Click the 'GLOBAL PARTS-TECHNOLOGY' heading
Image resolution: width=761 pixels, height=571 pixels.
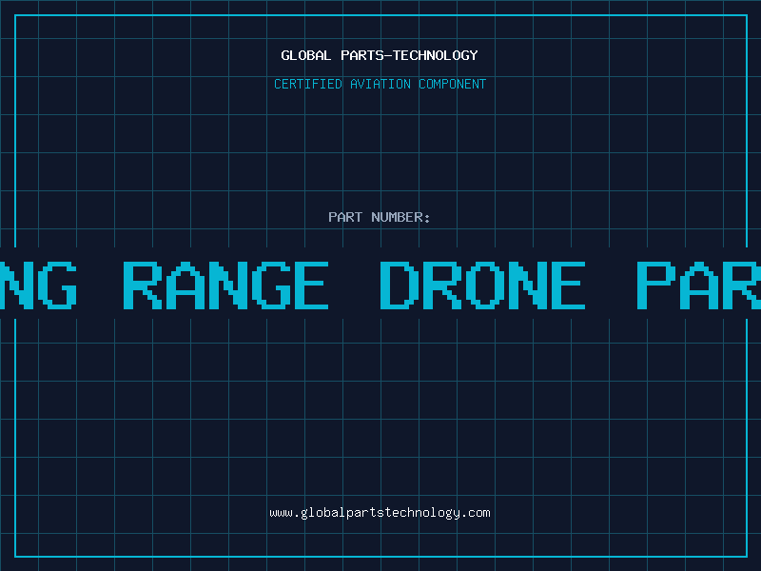[x=380, y=56]
